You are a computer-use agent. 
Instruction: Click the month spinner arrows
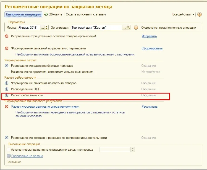tap(46, 28)
